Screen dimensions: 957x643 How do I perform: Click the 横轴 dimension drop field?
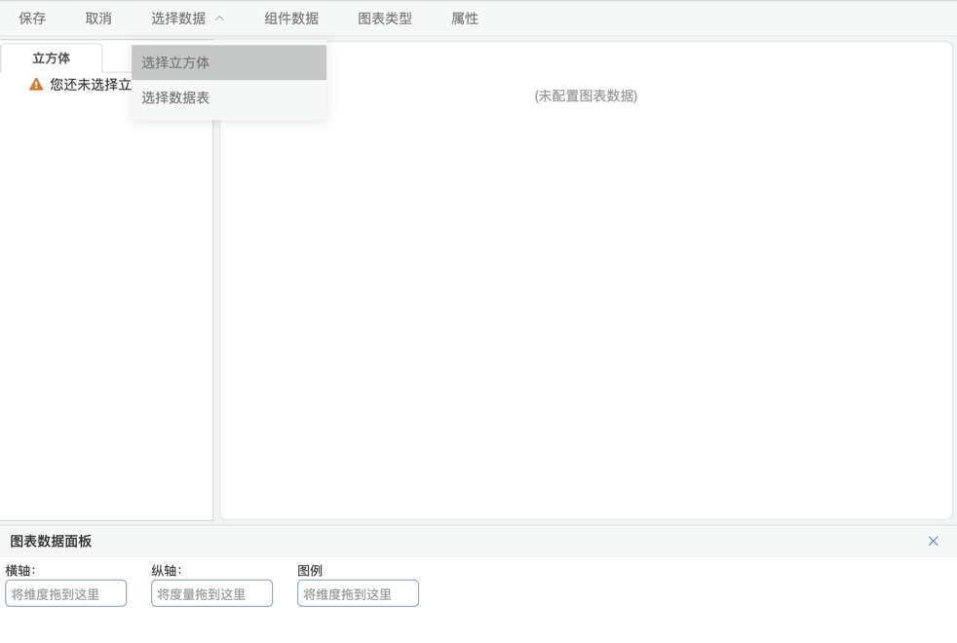(x=66, y=593)
